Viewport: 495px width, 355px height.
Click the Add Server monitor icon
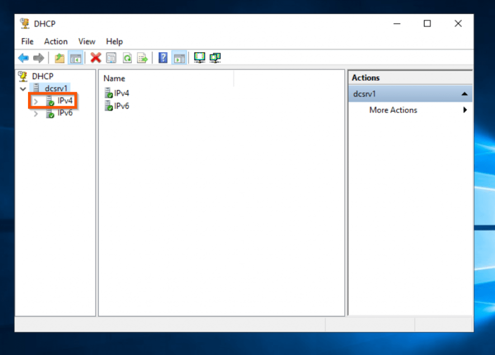pos(199,57)
